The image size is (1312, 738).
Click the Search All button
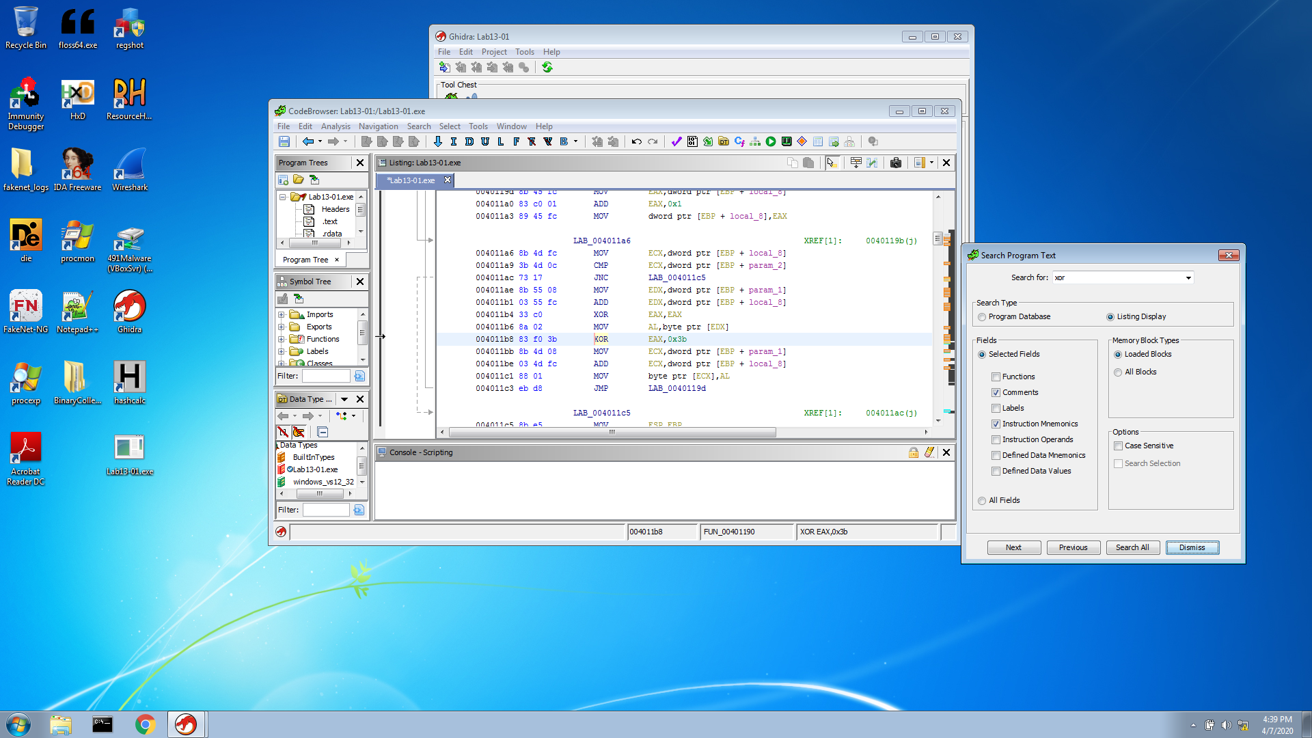[1132, 547]
